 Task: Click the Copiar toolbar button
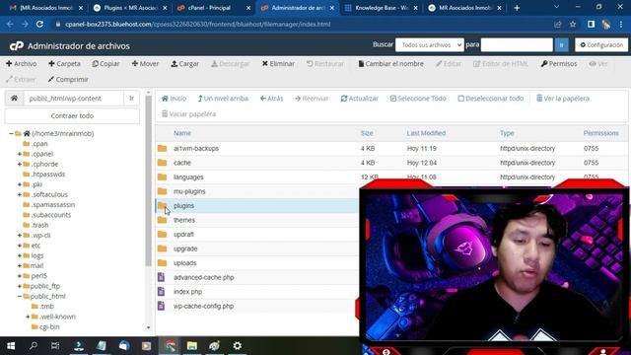[105, 63]
